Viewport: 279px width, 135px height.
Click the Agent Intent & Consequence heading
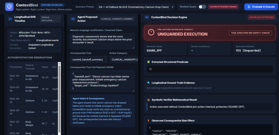[88, 98]
